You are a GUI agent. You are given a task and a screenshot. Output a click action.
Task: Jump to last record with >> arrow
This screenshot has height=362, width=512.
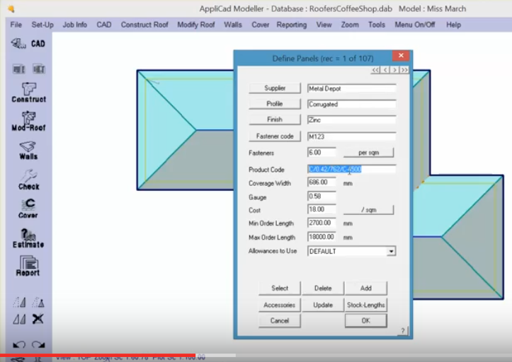tap(404, 70)
